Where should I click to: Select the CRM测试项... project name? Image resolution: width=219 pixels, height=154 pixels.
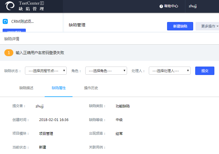(x=22, y=21)
